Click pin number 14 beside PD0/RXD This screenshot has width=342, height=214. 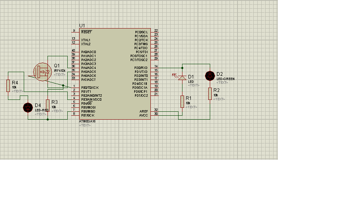[156, 66]
